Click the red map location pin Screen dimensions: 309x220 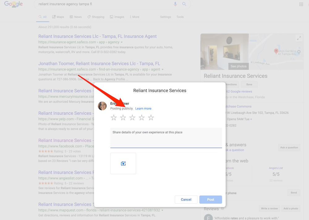pos(276,51)
